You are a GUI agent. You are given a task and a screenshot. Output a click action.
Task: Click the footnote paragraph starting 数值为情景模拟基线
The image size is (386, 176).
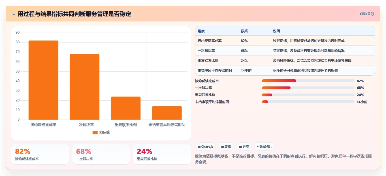(x=283, y=159)
